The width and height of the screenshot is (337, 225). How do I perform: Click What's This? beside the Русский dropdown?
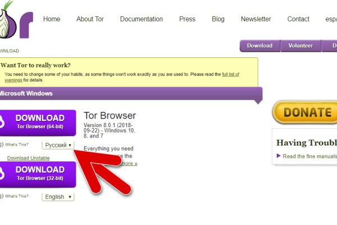(17, 145)
